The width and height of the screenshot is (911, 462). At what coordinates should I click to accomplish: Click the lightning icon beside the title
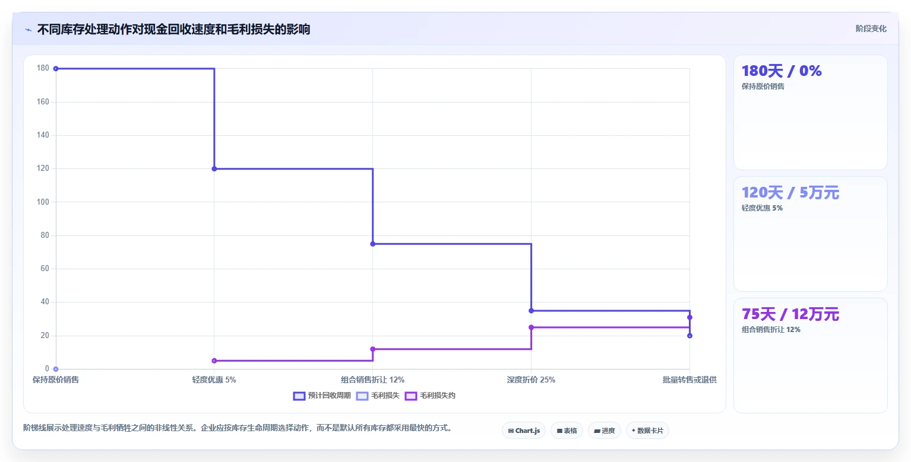click(x=29, y=30)
